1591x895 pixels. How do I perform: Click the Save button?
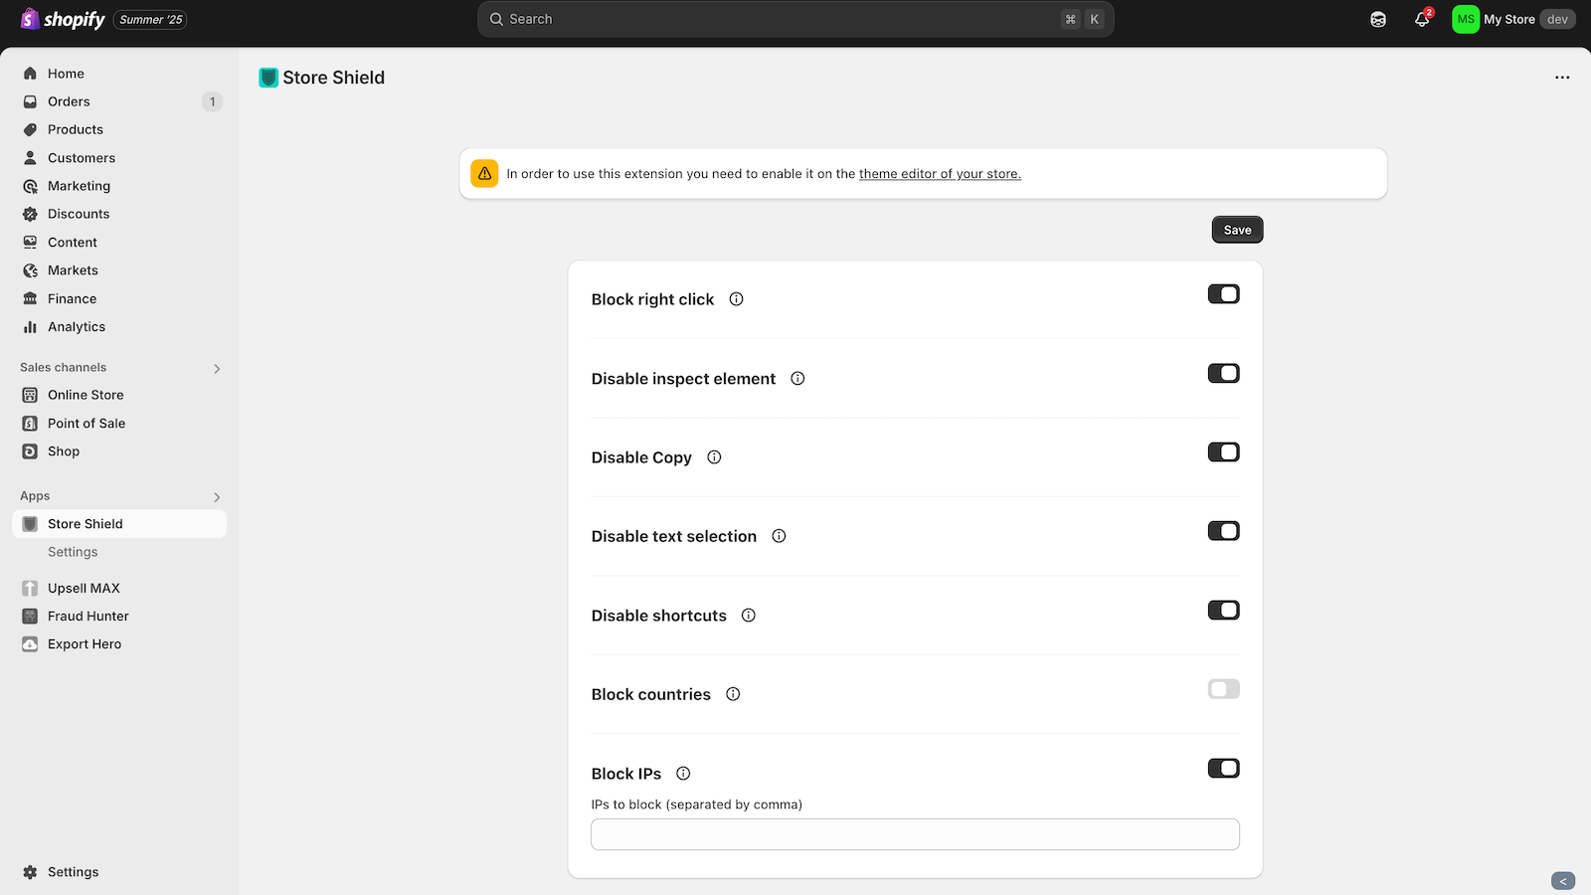1237,230
